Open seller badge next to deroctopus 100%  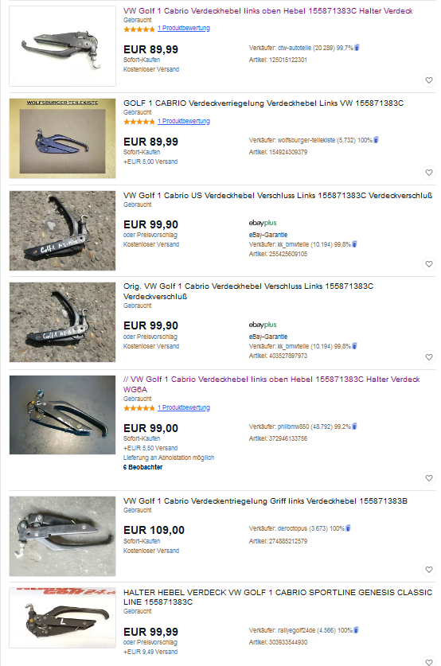tap(349, 528)
